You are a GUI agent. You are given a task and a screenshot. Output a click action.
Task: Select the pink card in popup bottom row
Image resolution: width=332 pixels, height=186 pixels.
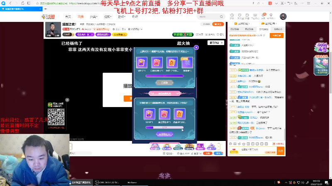pos(164,114)
